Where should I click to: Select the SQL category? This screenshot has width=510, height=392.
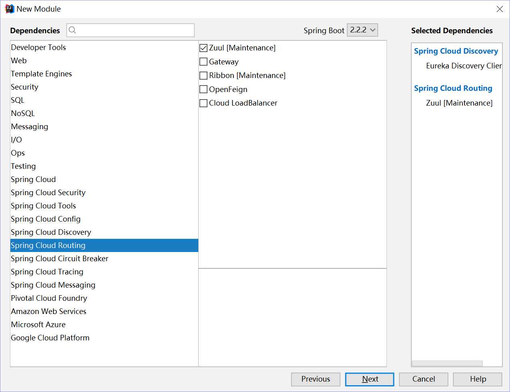[104, 100]
